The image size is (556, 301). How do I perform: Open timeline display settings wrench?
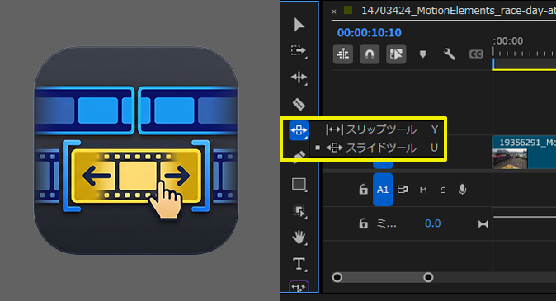pos(450,54)
